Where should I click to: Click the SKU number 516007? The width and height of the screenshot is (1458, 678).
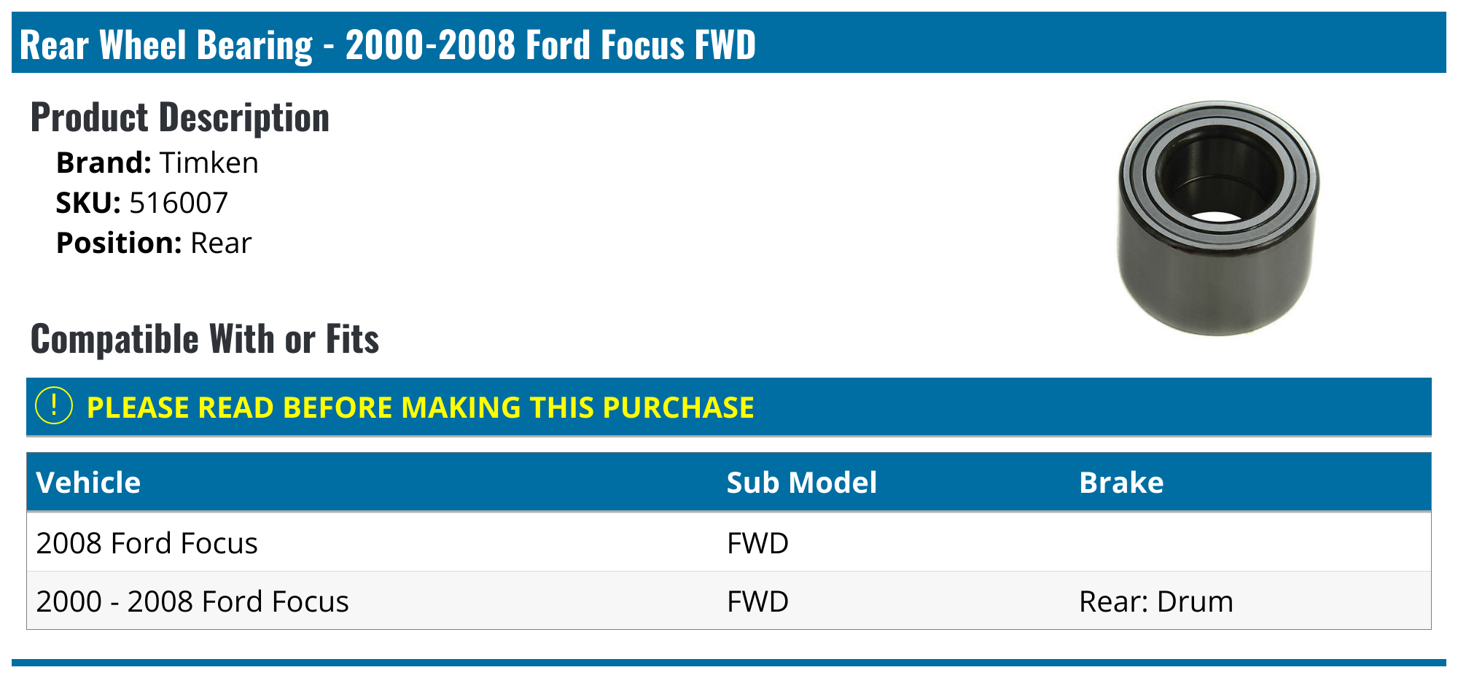(179, 203)
